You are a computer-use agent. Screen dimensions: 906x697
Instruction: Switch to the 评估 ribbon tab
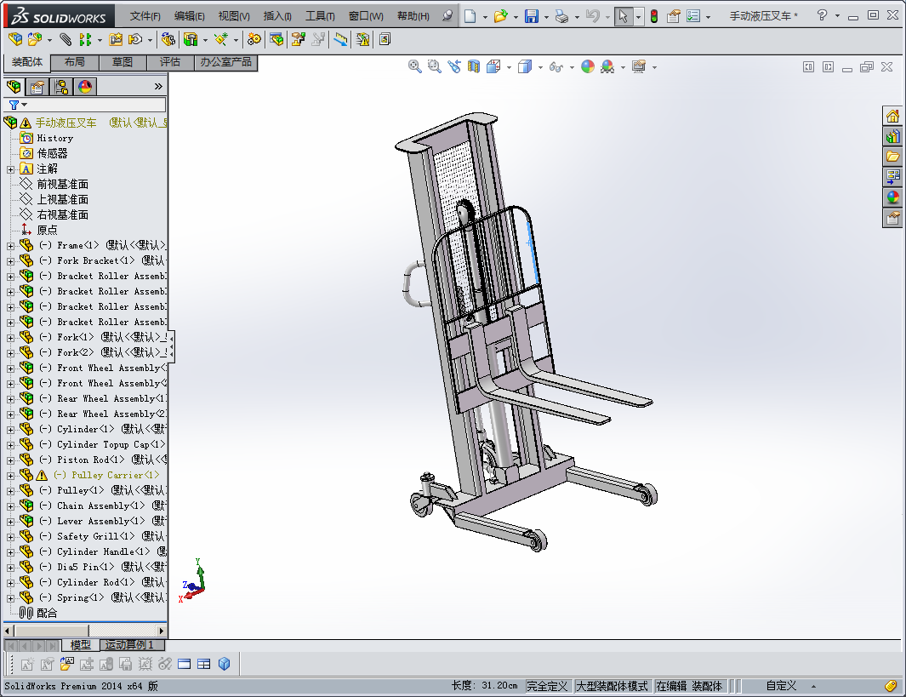(169, 62)
